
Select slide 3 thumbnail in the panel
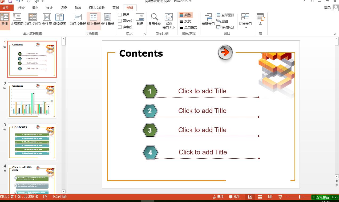click(x=32, y=142)
